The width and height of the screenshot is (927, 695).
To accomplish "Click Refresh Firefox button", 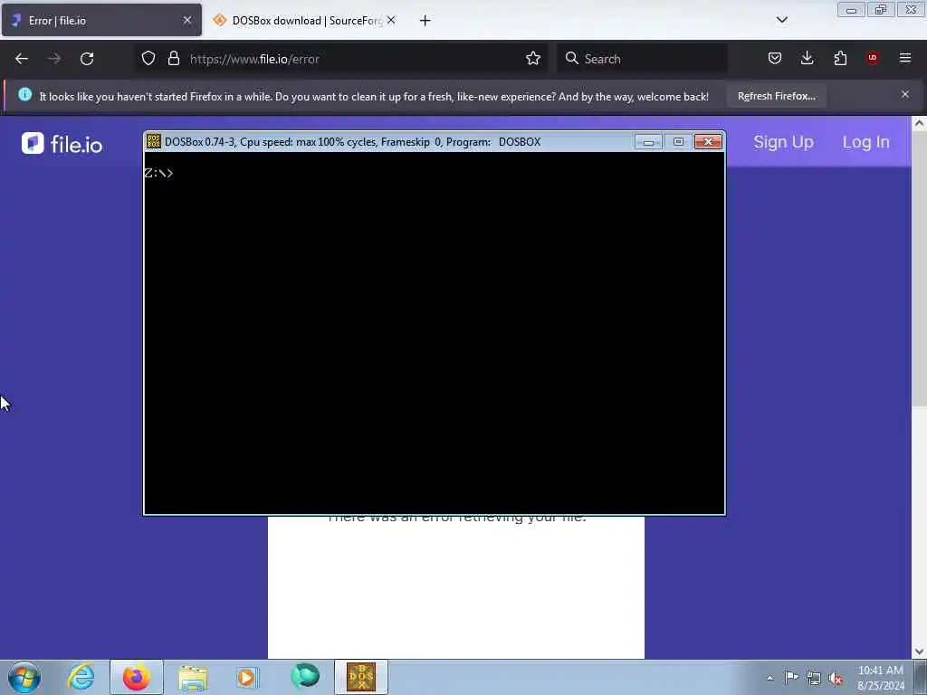I will point(776,96).
